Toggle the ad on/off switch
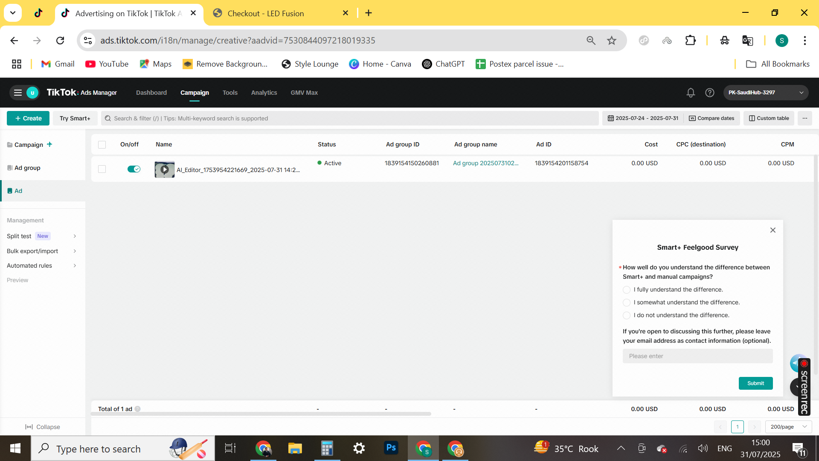Viewport: 819px width, 461px height. [134, 169]
